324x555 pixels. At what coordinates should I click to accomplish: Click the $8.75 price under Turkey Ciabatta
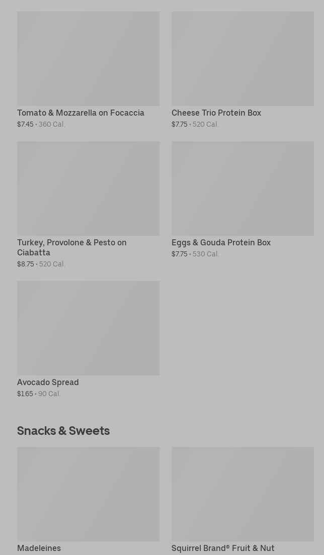coord(26,264)
